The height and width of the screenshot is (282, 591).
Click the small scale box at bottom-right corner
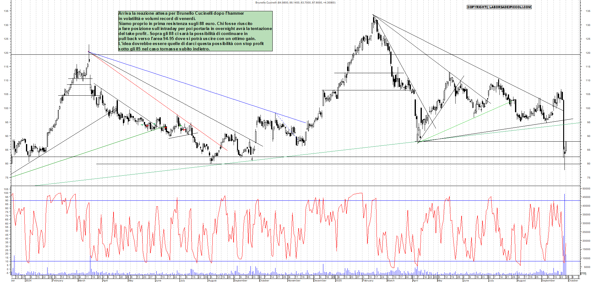pyautogui.click(x=583, y=274)
